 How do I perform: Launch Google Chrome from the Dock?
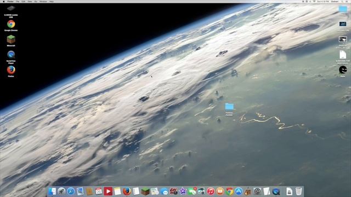229,192
